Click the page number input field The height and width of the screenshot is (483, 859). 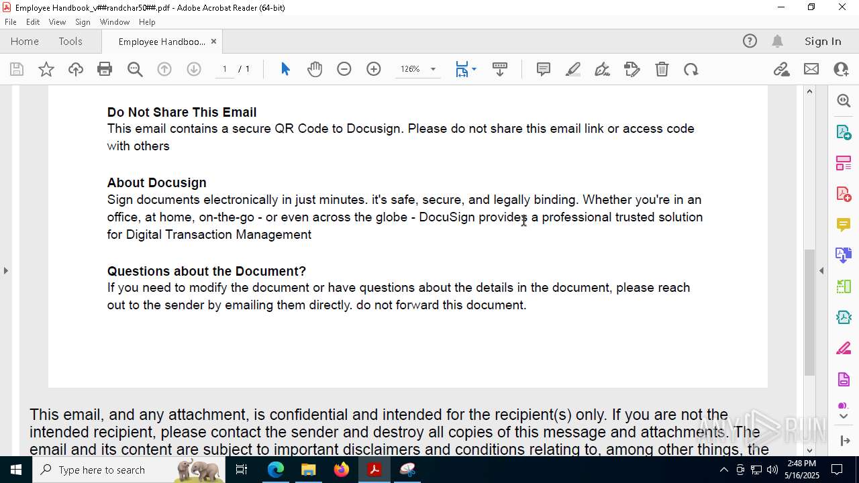point(225,69)
